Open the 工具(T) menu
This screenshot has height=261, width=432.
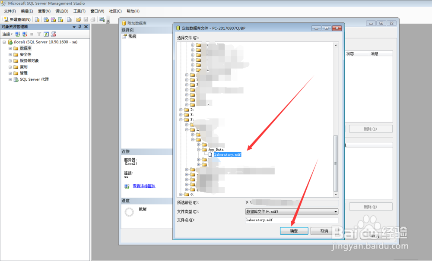79,11
